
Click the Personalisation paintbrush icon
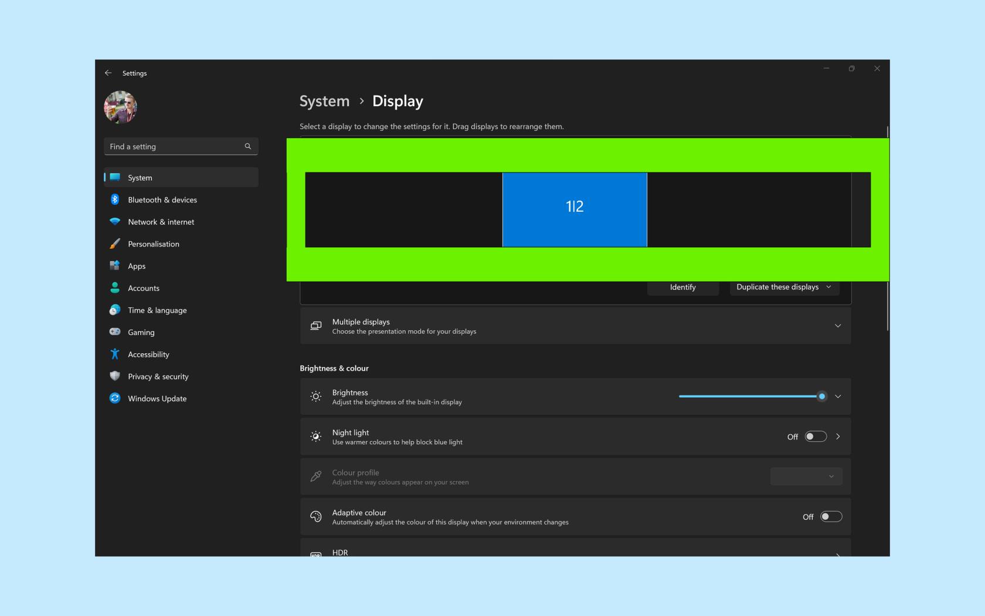coord(115,243)
